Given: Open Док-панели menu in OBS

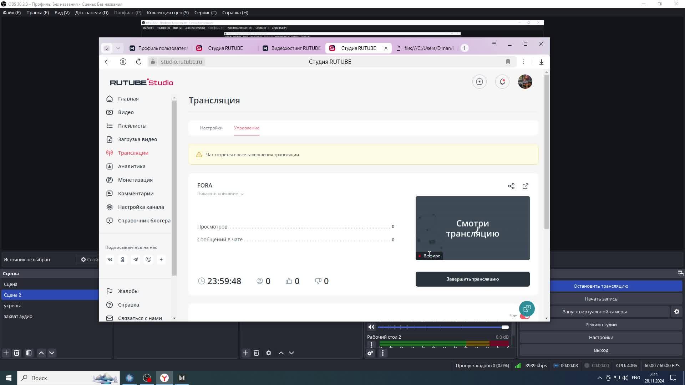Looking at the screenshot, I should (92, 12).
